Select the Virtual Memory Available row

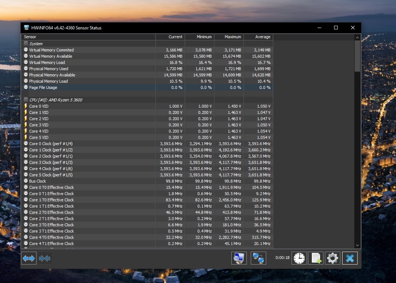click(x=147, y=56)
